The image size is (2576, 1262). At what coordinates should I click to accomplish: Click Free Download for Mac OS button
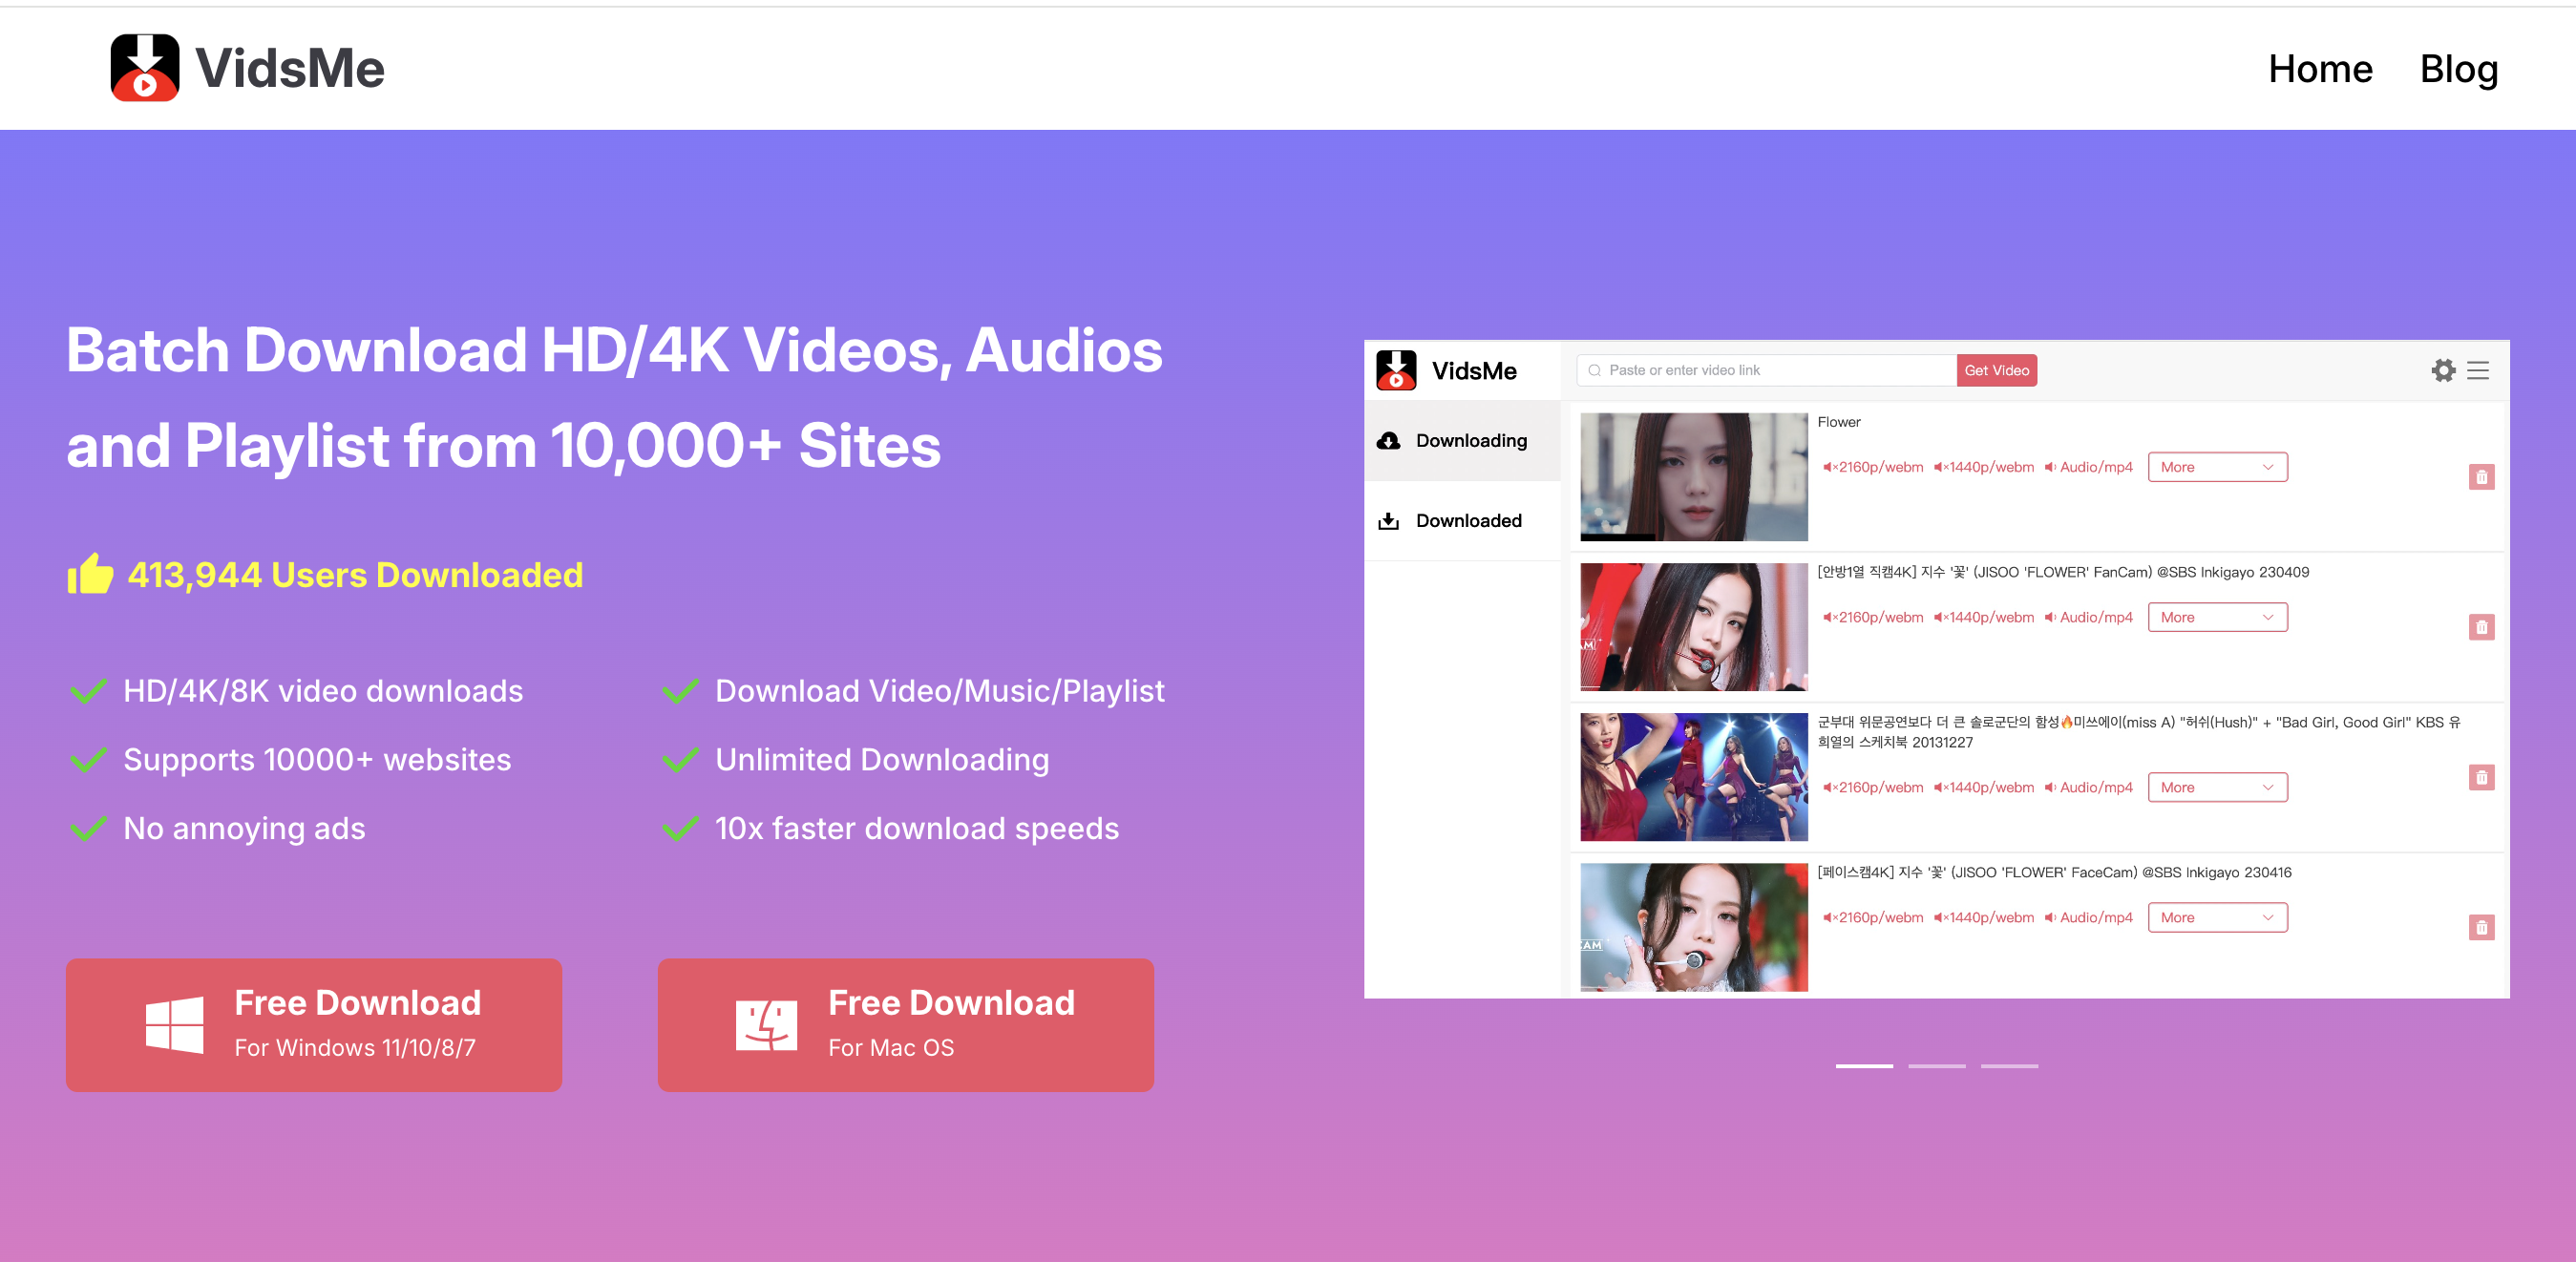[905, 1025]
